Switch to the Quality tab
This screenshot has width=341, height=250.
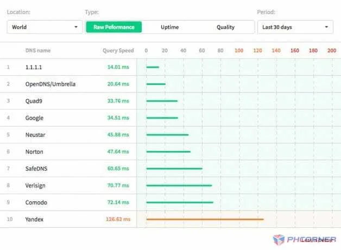point(225,27)
